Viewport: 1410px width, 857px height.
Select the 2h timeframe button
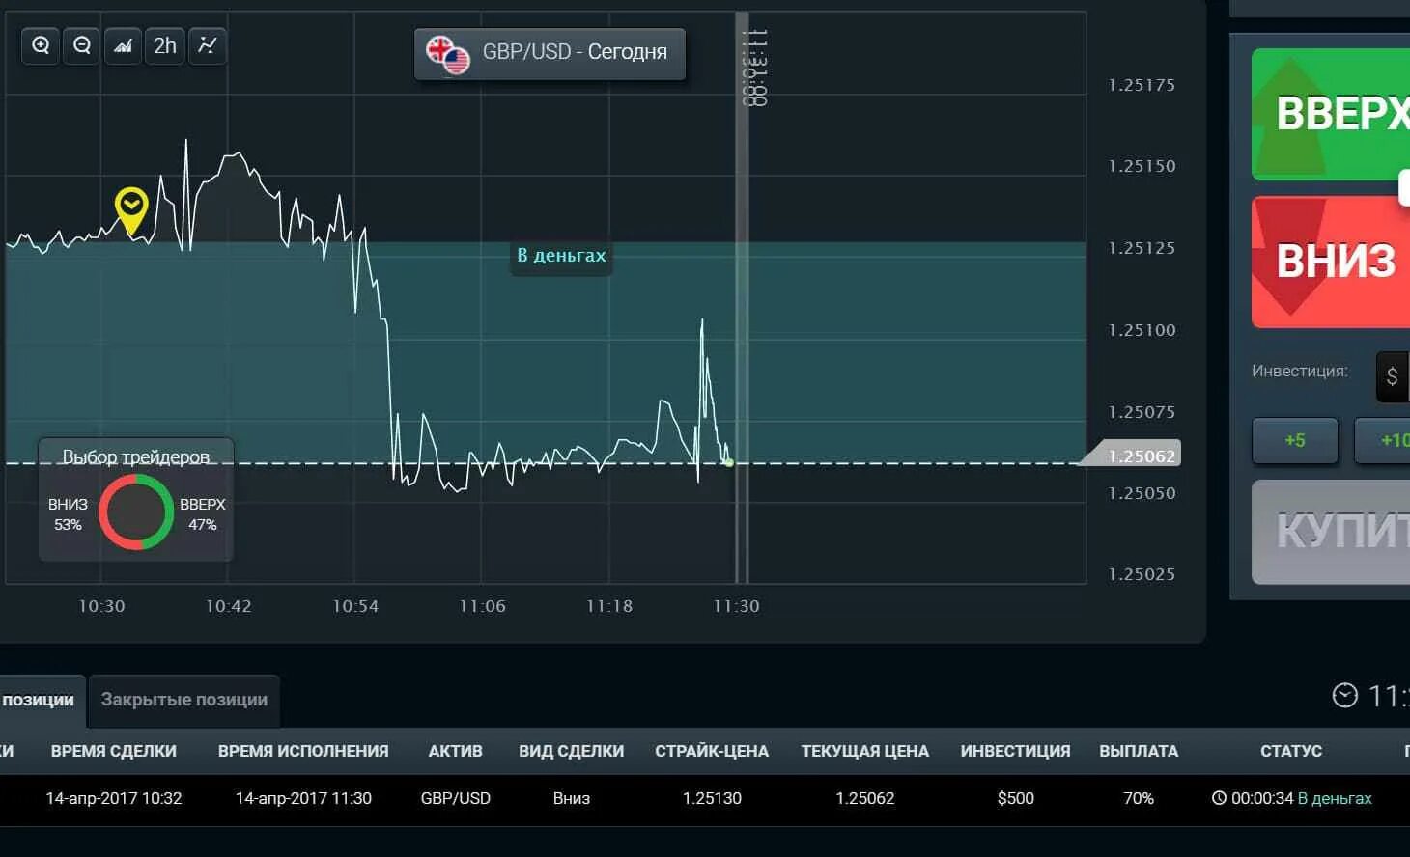(165, 45)
